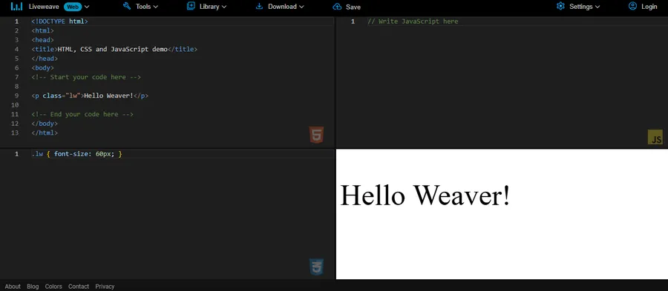This screenshot has height=291, width=668.
Task: Click the title tag line in HTML editor
Action: click(114, 50)
